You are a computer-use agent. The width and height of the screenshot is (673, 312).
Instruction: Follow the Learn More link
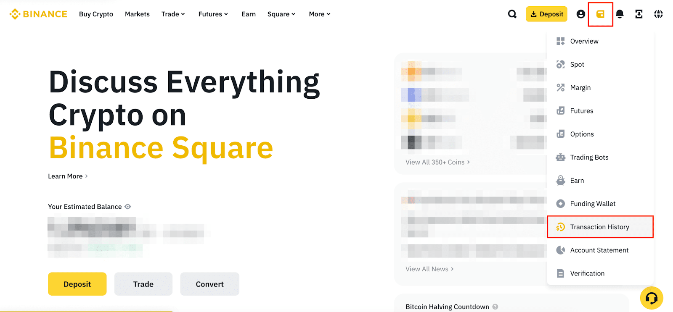68,176
